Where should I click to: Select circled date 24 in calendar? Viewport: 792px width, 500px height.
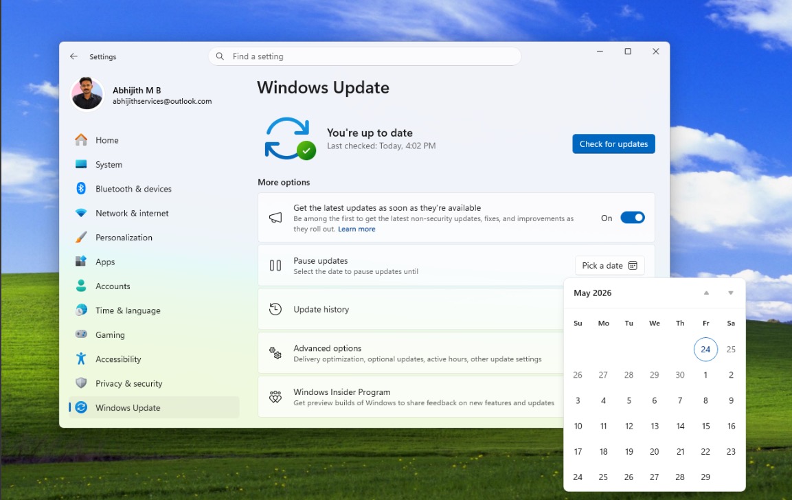point(705,349)
